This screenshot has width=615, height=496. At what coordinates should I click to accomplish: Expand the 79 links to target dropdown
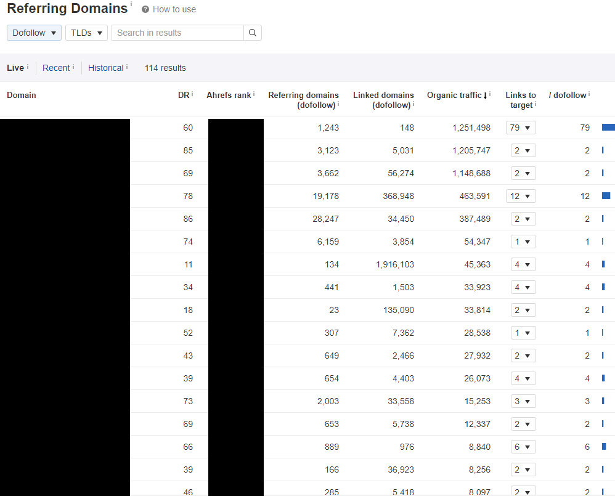pyautogui.click(x=521, y=128)
